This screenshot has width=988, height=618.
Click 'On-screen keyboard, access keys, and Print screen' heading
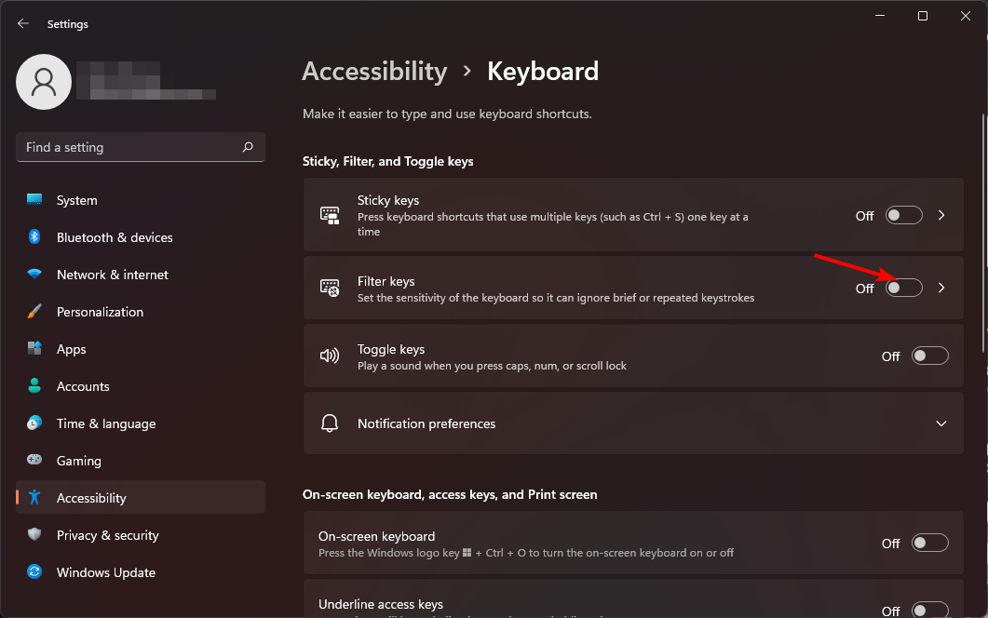point(450,494)
